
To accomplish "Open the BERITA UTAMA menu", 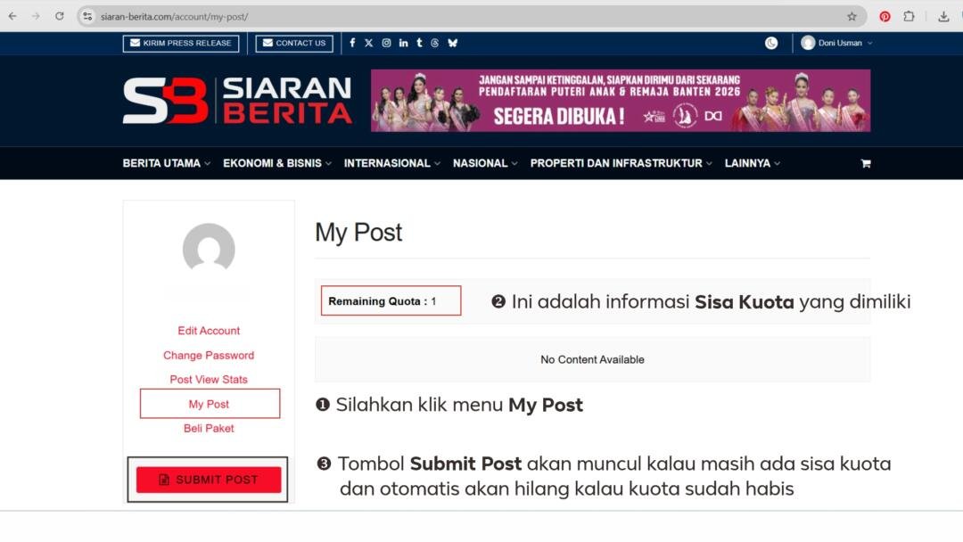I will 161,163.
